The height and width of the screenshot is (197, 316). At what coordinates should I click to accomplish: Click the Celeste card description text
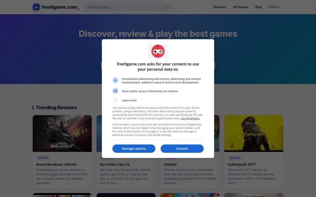click(190, 176)
